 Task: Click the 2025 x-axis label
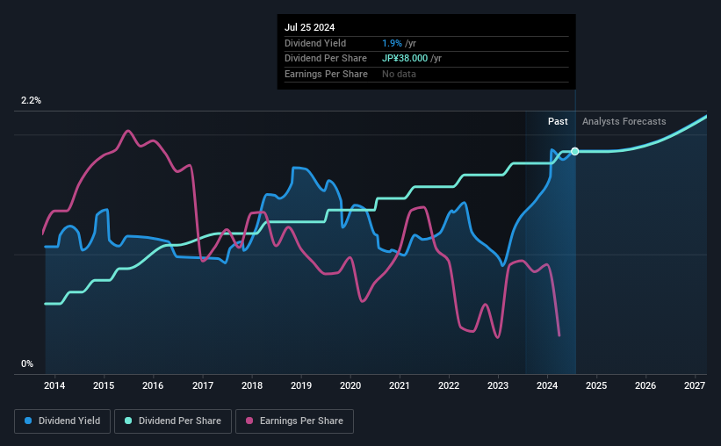pos(596,385)
